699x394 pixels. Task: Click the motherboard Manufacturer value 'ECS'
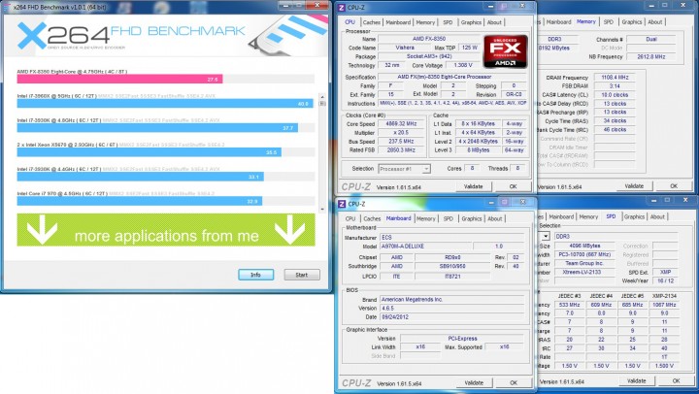tap(452, 238)
